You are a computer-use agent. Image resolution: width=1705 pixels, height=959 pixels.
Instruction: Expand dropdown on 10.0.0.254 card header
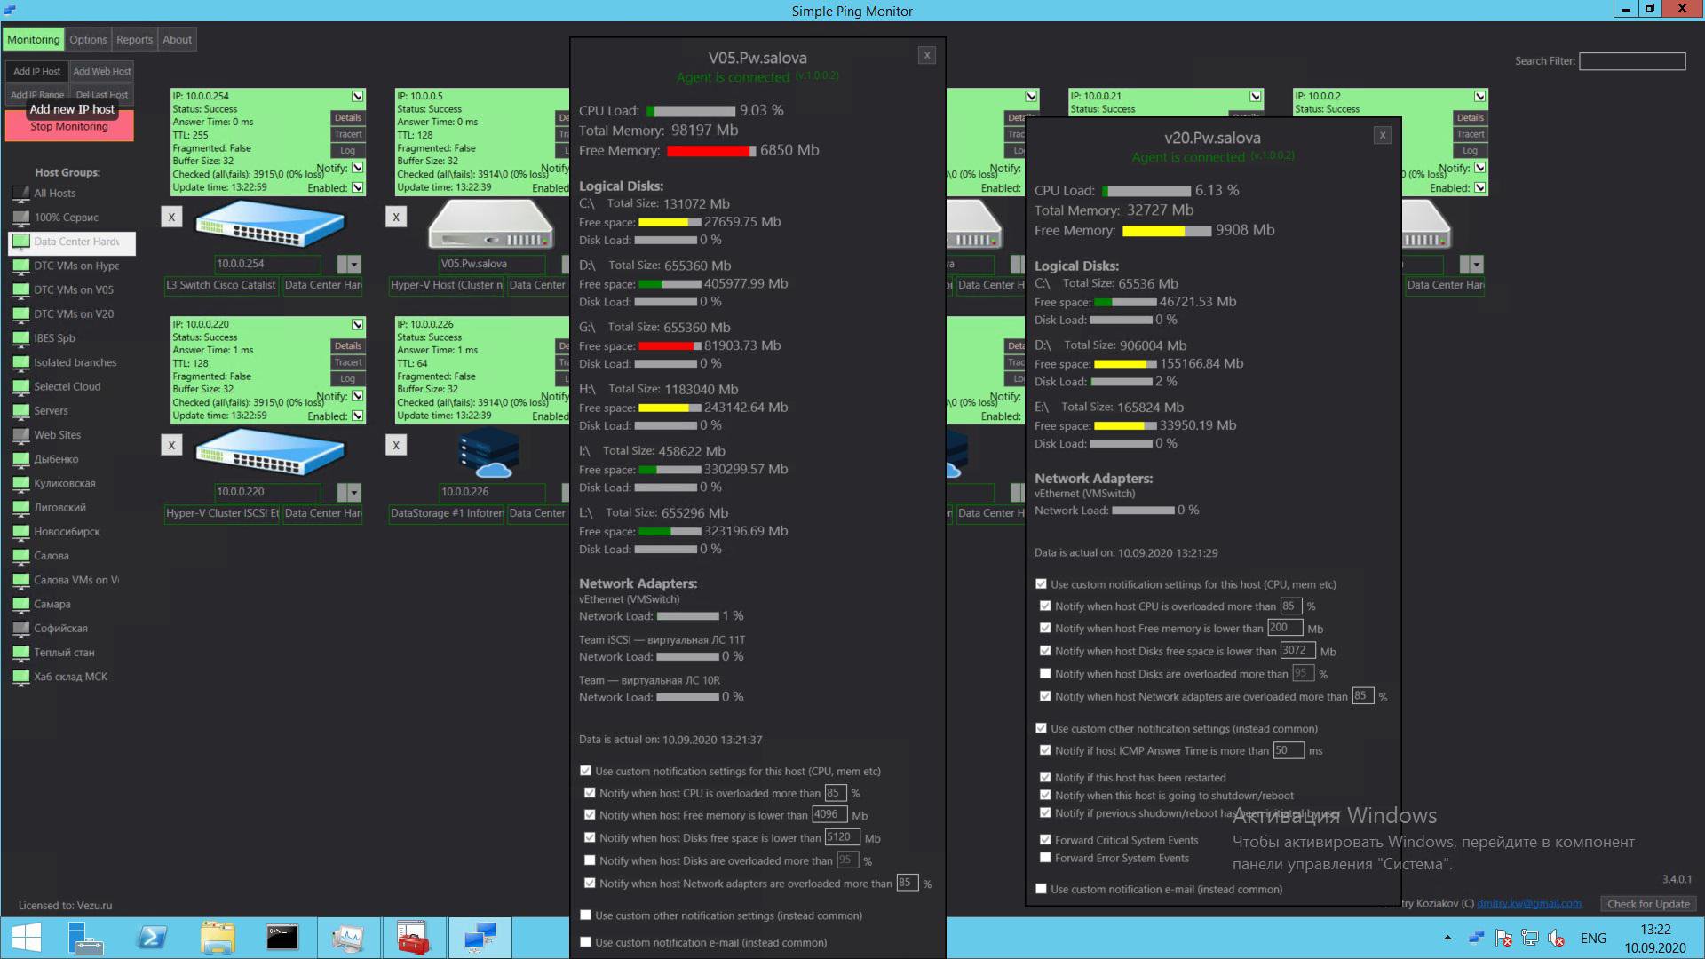point(357,96)
